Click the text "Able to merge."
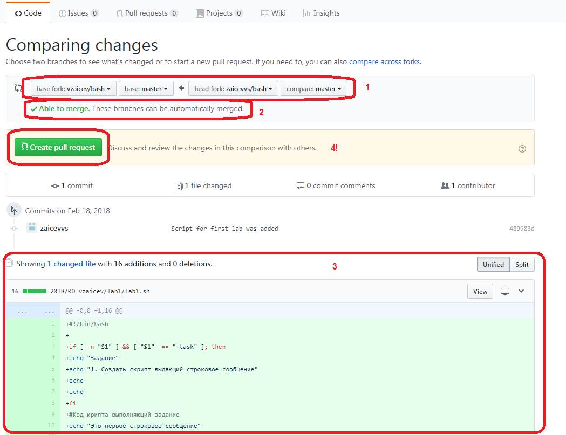566x435 pixels. coord(64,108)
